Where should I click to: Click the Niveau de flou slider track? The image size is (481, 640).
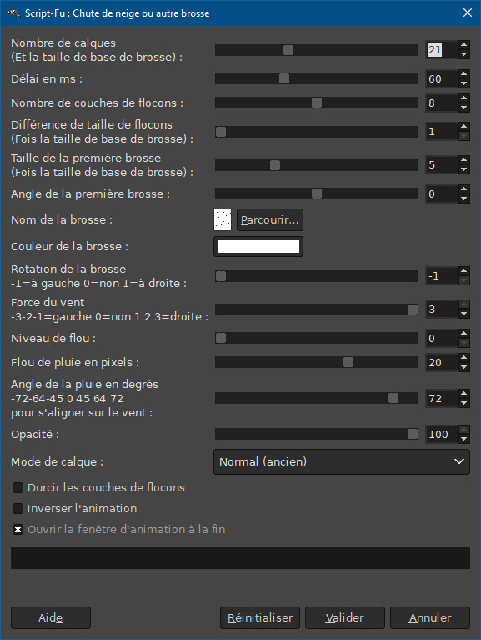click(x=316, y=339)
